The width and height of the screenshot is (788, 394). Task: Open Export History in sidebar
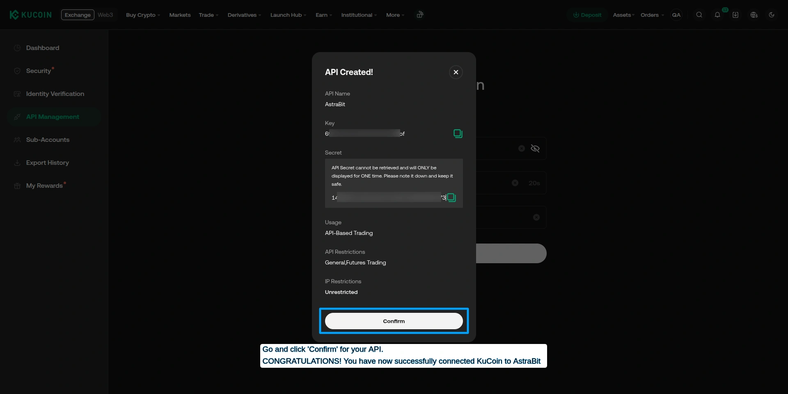coord(54,163)
